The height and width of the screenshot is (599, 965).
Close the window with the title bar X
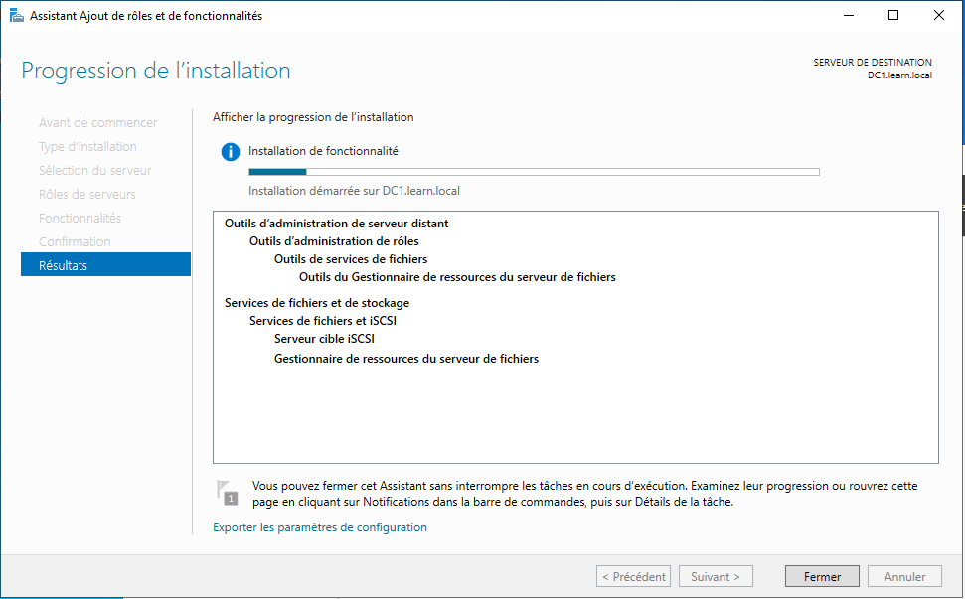pyautogui.click(x=938, y=16)
